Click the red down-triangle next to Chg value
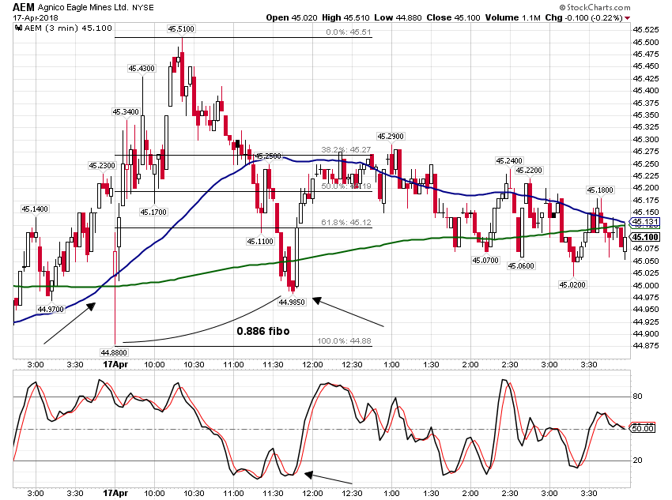 click(628, 18)
